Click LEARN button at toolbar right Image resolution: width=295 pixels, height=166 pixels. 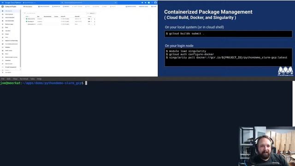pos(154,6)
